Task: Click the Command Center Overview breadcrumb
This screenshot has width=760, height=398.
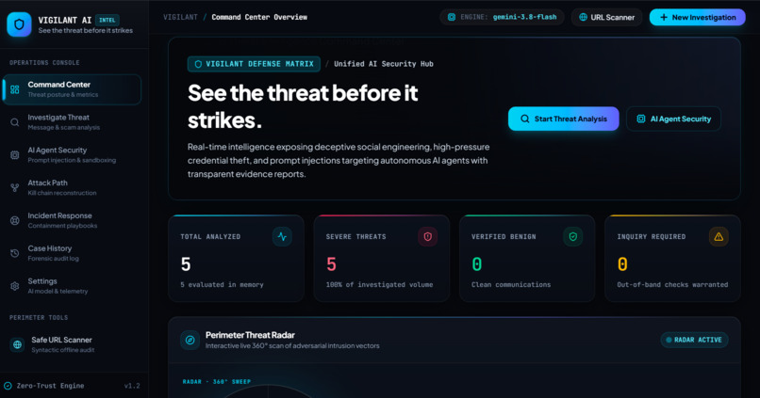Action: pos(259,17)
